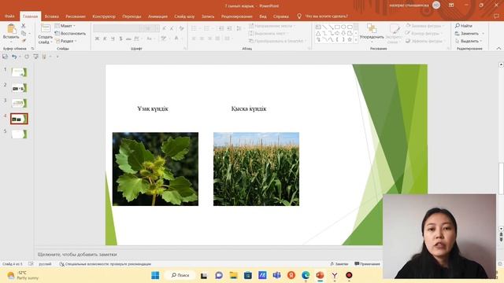Image resolution: width=504 pixels, height=283 pixels.
Task: Select slide 5 thumbnail
Action: (19, 134)
